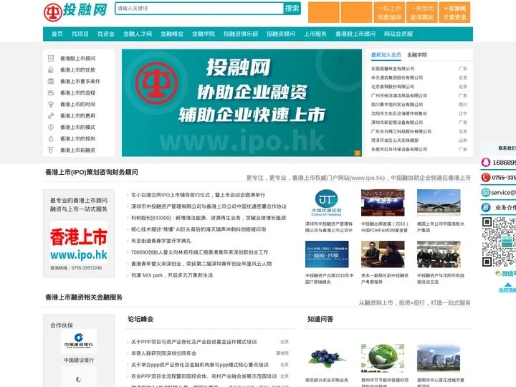The height and width of the screenshot is (387, 516).
Task: Open 708090创始人曾义 news article
Action: point(199,252)
